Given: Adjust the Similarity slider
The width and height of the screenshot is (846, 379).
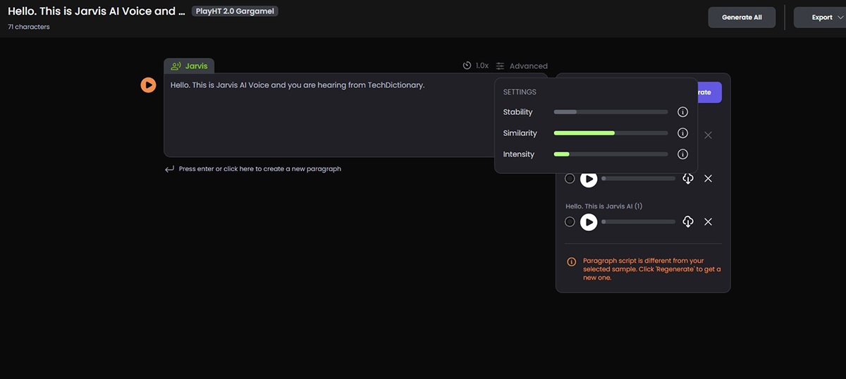Looking at the screenshot, I should (x=611, y=133).
